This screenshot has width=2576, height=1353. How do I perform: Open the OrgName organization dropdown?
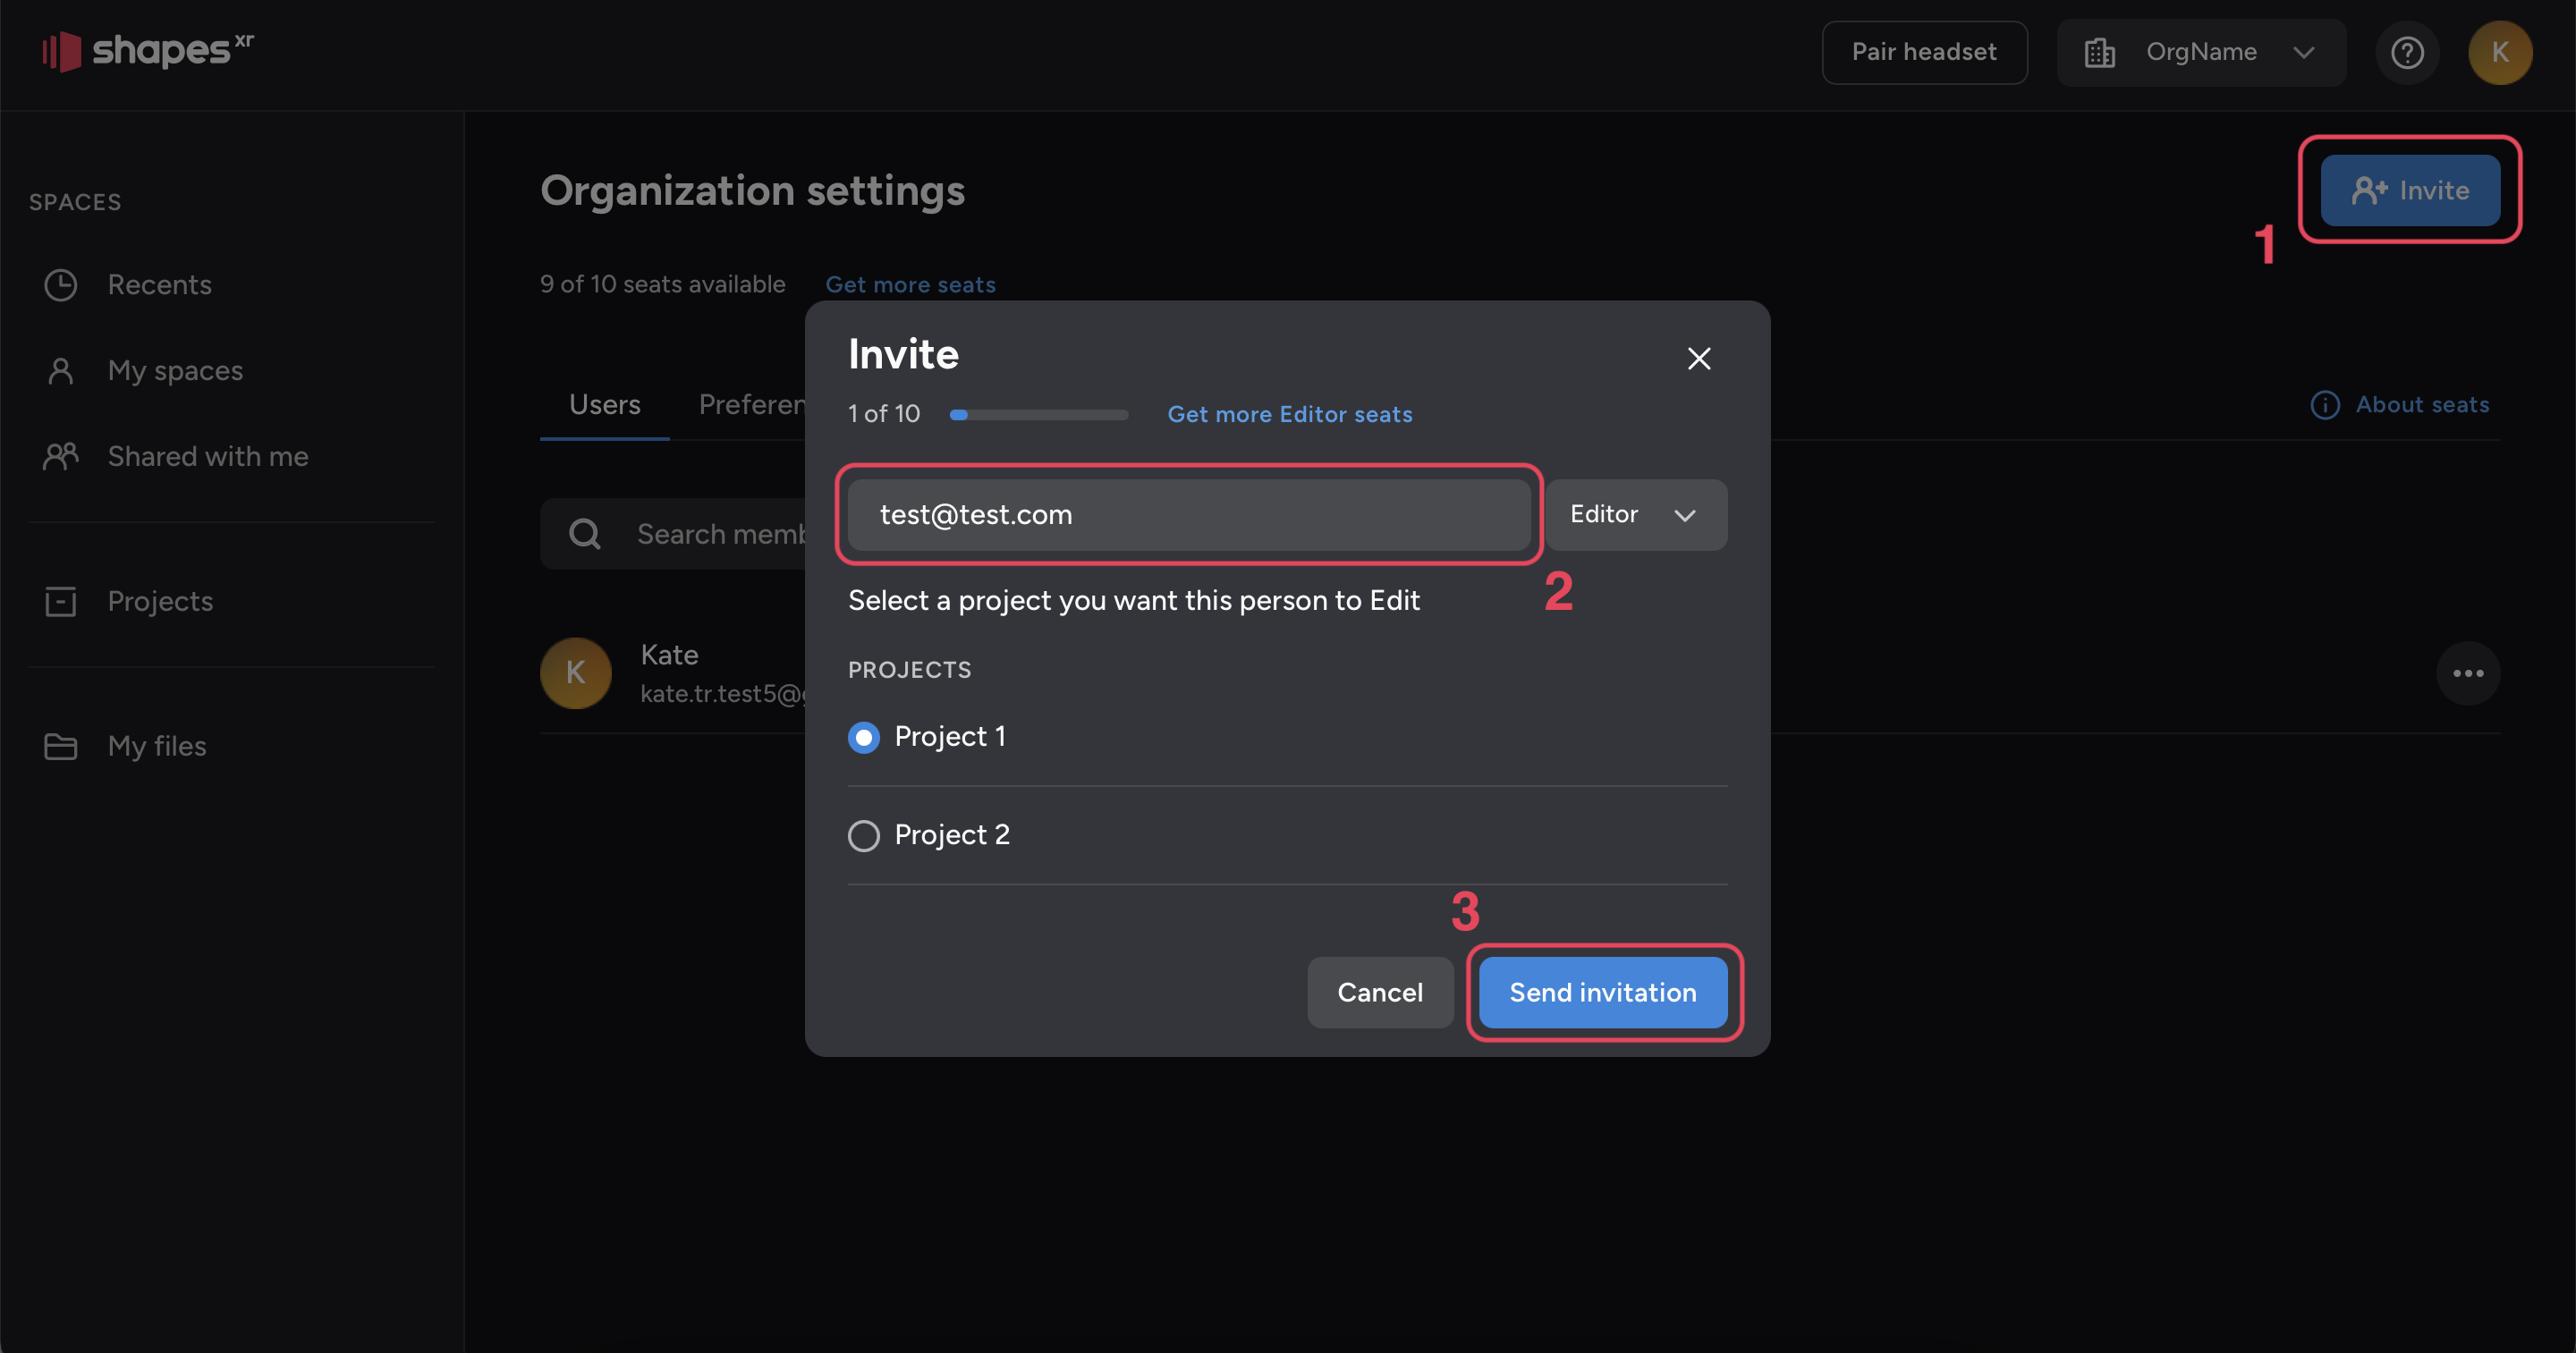[x=2200, y=52]
